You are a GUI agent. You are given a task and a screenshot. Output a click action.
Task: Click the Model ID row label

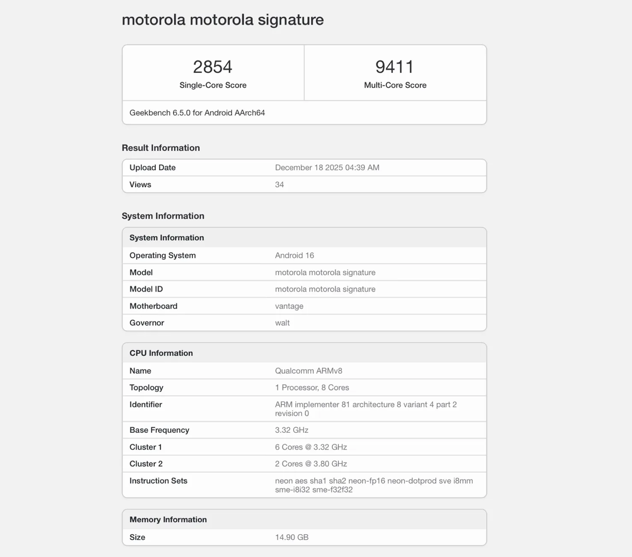pos(146,289)
